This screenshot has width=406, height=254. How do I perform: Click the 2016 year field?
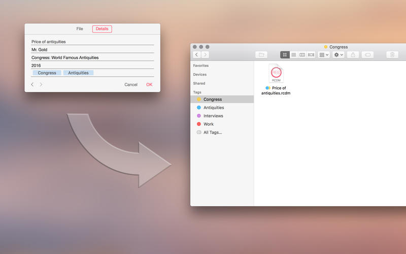click(92, 66)
